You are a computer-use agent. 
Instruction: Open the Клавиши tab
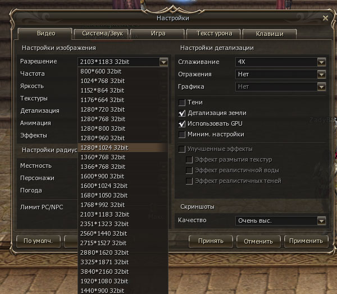(x=270, y=34)
